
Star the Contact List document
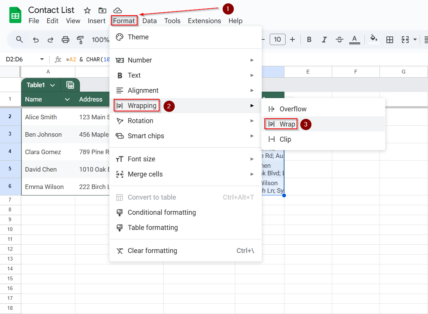(87, 11)
